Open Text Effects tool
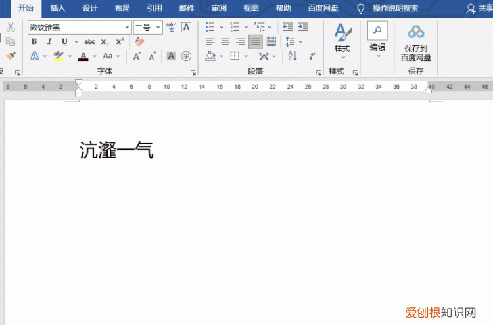Viewport: 493px width, 325px height. point(35,56)
